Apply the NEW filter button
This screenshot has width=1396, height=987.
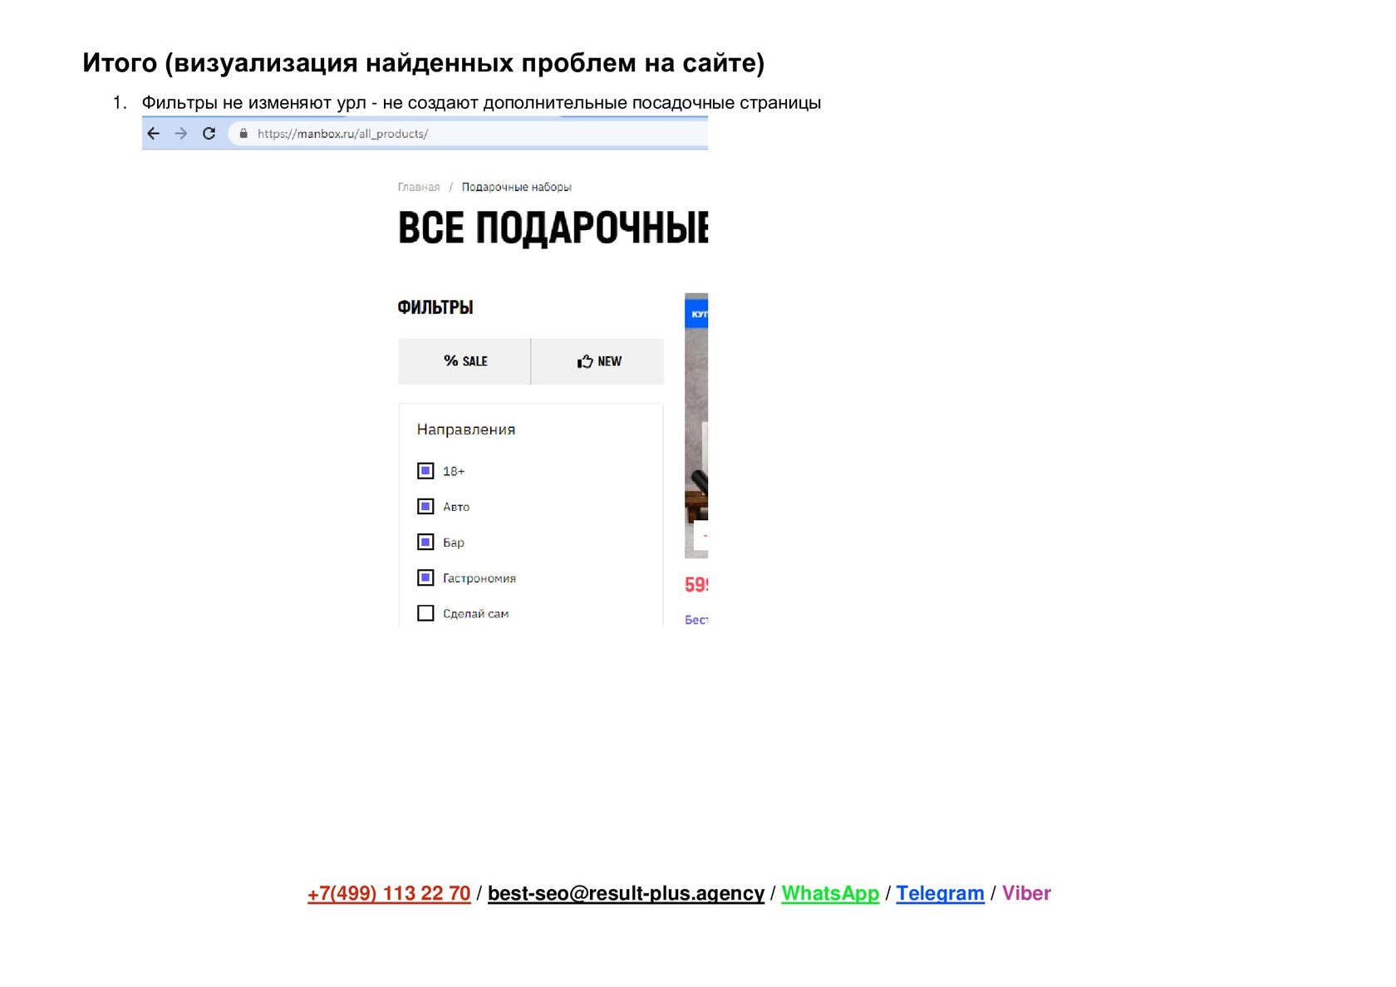[x=598, y=361]
